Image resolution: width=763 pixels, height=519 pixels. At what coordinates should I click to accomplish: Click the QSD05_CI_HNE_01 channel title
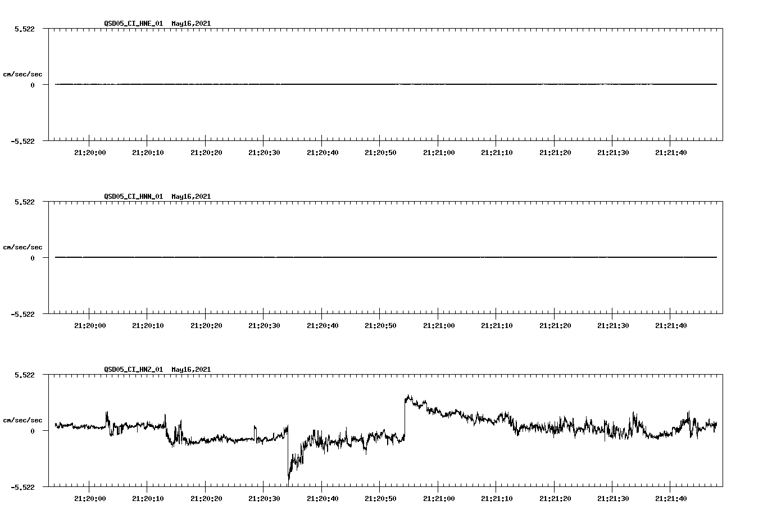click(133, 24)
